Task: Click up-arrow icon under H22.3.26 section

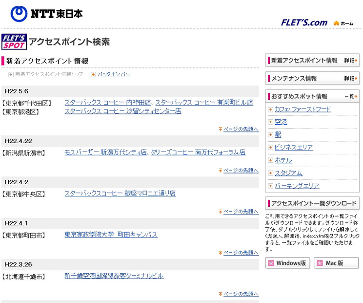Action: [x=221, y=294]
